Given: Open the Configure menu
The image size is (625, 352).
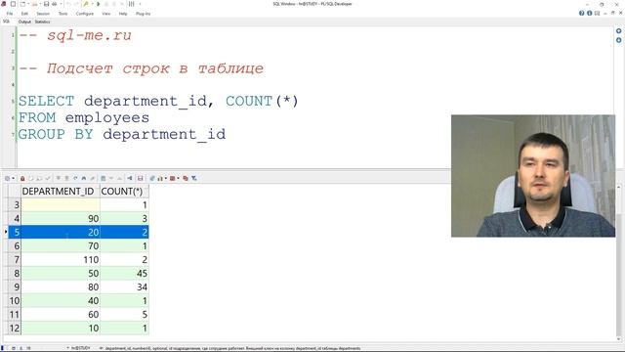Looking at the screenshot, I should point(85,14).
